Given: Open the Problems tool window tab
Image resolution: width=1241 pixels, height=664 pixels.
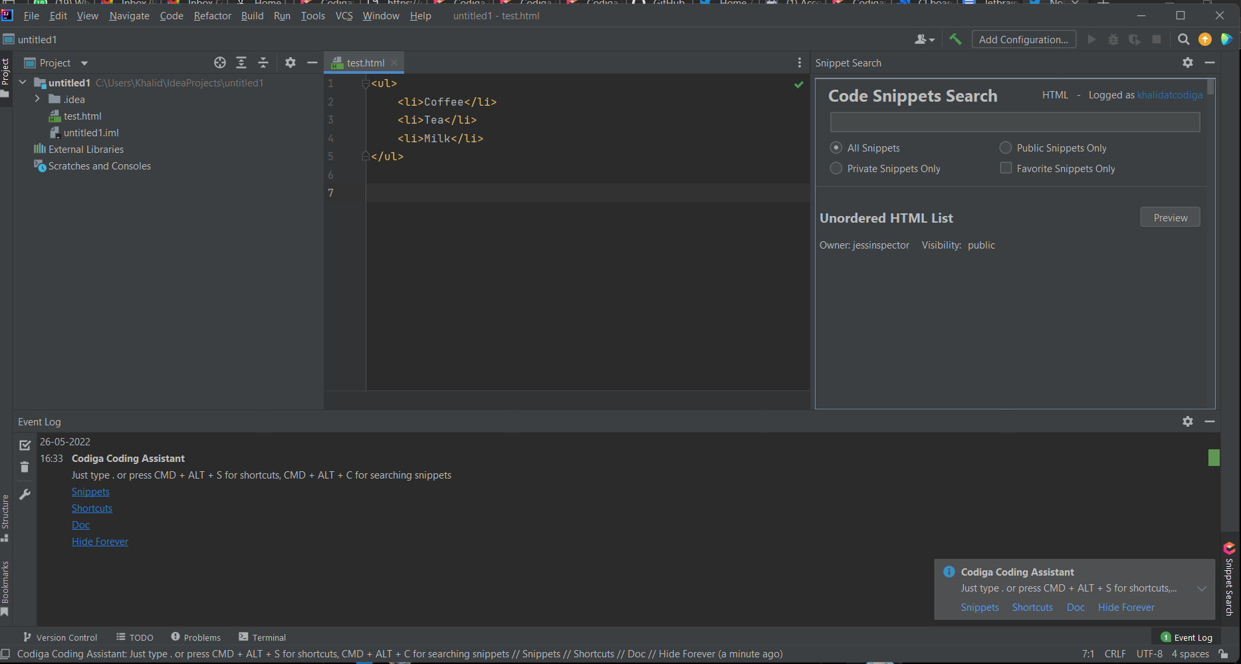Looking at the screenshot, I should pos(195,637).
